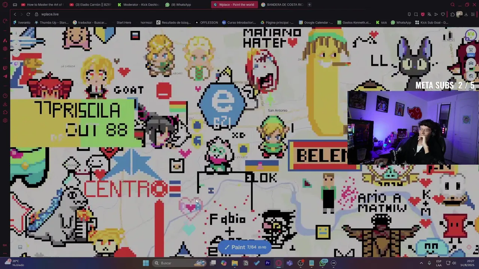Open the traductor - Buscar bookmark

(90, 22)
